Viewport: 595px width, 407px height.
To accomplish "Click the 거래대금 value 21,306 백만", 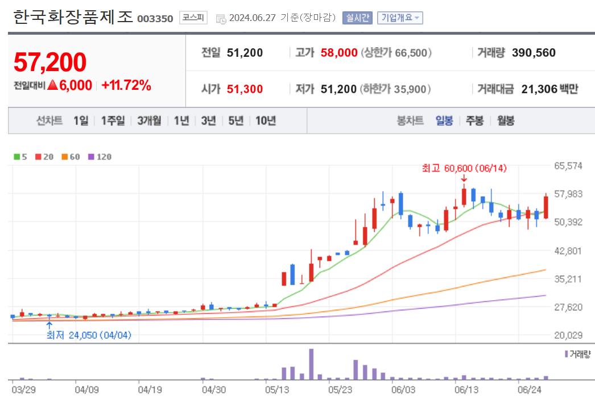I will click(x=550, y=89).
